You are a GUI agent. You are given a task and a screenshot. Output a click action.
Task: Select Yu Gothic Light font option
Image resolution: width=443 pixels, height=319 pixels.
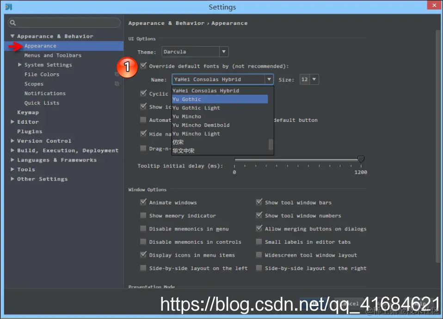220,108
